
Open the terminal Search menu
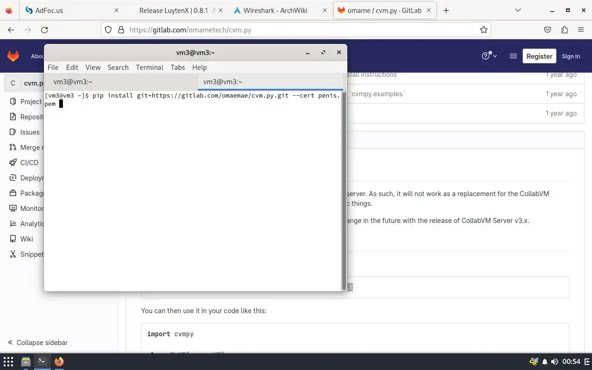tap(118, 67)
